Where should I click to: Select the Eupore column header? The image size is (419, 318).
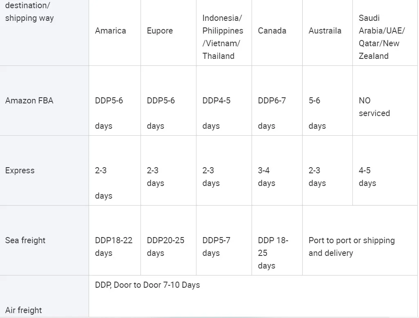tap(168, 33)
